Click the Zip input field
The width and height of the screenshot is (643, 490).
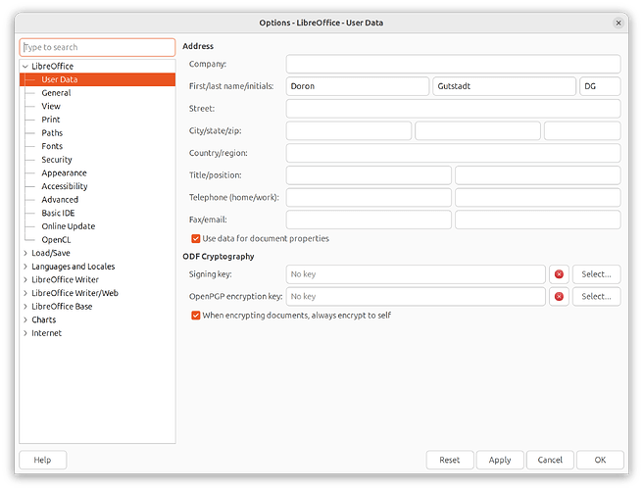pos(582,130)
